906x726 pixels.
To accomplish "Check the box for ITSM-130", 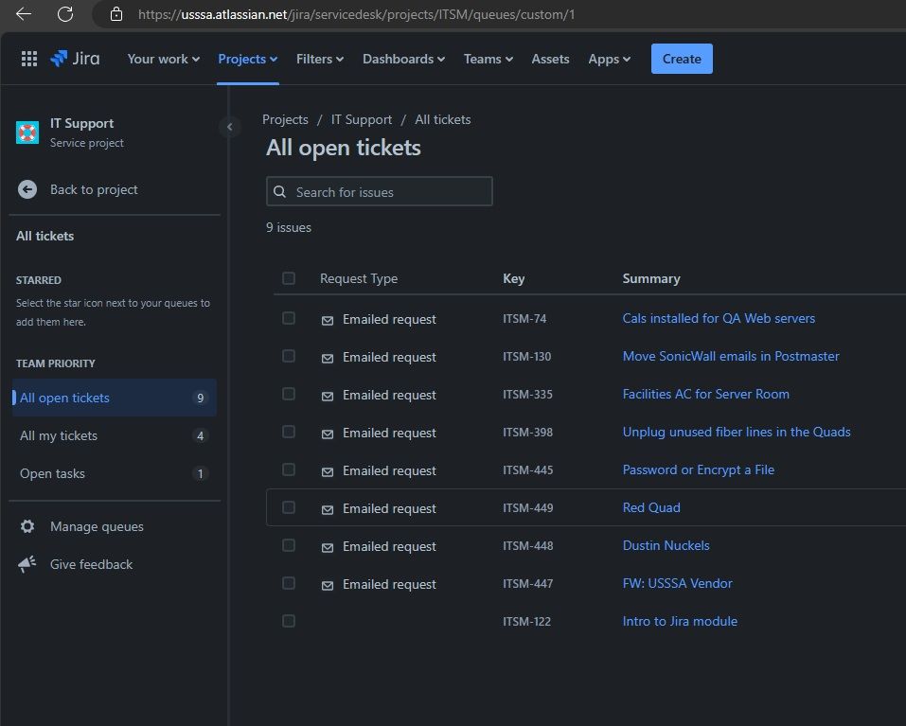I will pyautogui.click(x=289, y=356).
